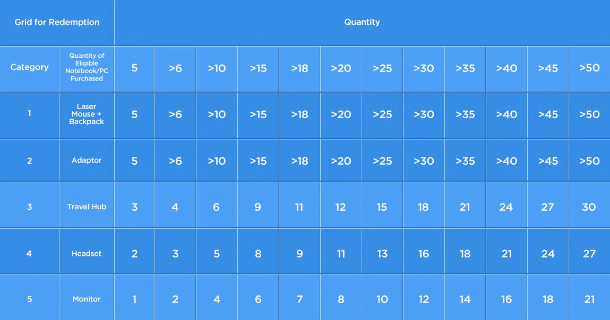The image size is (610, 320).
Task: Click the Grid for Redemption header cell
Action: coord(57,23)
